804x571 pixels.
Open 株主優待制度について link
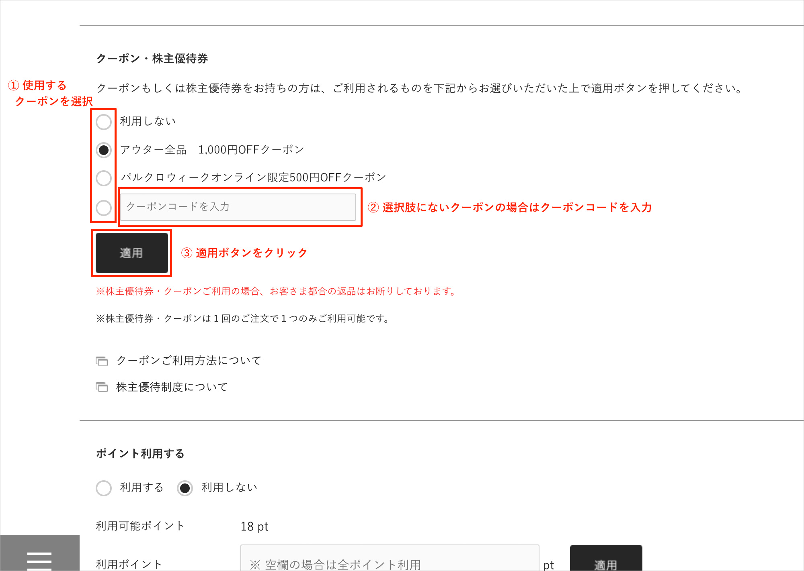172,387
